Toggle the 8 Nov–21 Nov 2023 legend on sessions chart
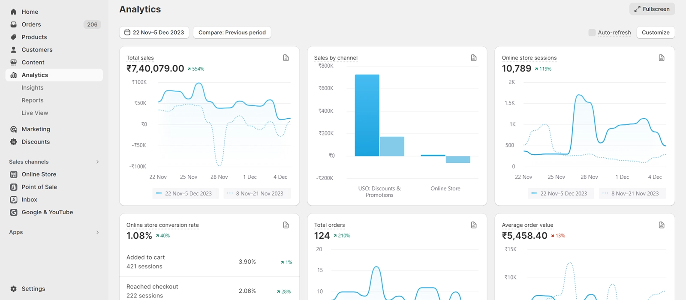The width and height of the screenshot is (686, 300). point(632,194)
